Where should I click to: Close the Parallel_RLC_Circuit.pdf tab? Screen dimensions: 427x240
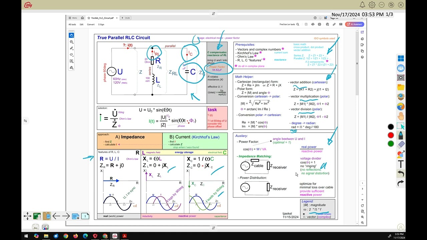[x=117, y=18]
